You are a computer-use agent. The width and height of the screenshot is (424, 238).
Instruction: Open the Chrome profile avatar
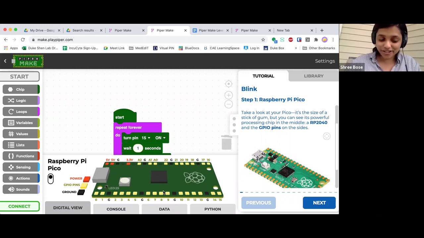click(325, 40)
